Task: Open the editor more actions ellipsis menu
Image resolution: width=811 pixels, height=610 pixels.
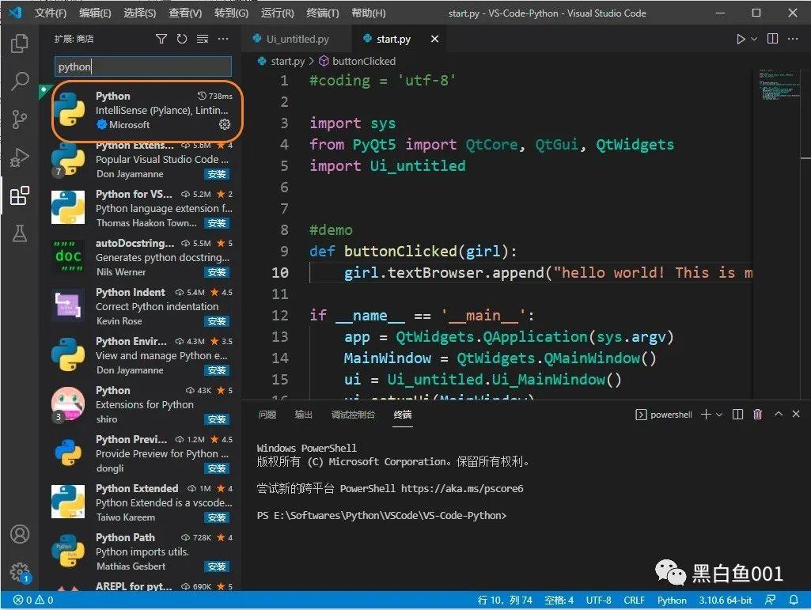Action: 793,38
